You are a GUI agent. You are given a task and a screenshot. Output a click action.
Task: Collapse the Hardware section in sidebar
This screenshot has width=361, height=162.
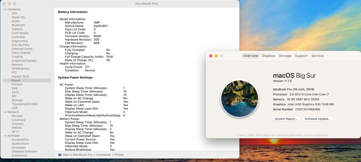[5, 9]
